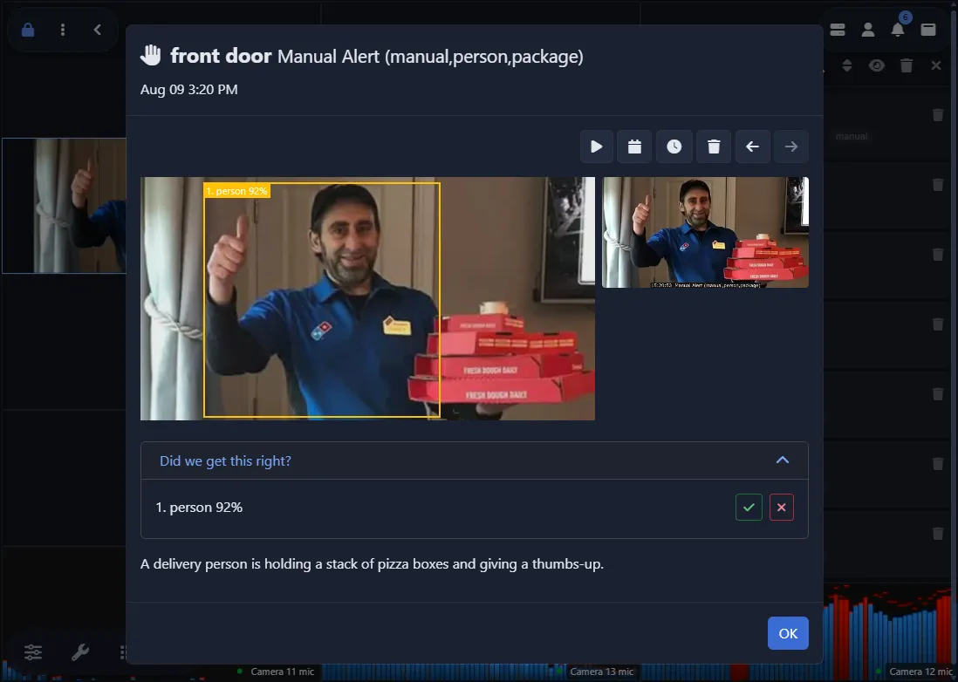Click the Camera 11 mic label
The width and height of the screenshot is (958, 682).
(x=283, y=672)
